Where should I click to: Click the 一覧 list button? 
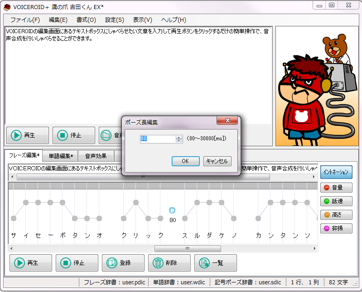tap(215, 263)
